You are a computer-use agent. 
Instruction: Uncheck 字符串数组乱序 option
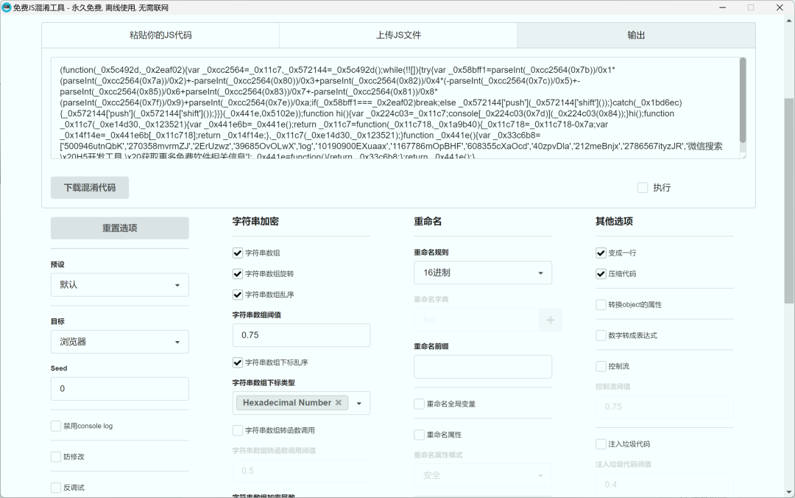[237, 295]
